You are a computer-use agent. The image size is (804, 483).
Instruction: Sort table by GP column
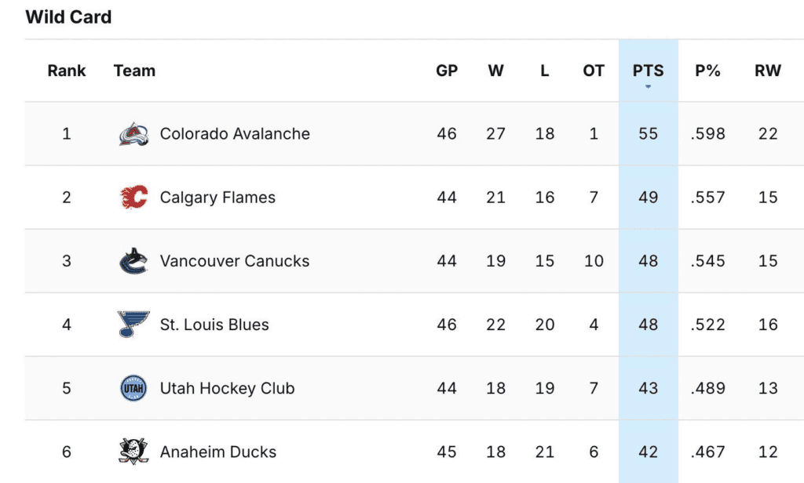tap(447, 71)
